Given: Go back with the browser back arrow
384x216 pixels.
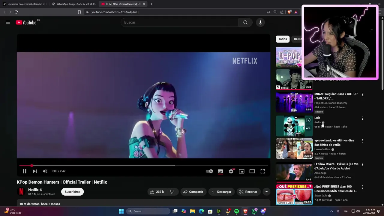Looking at the screenshot, I should click(4, 12).
